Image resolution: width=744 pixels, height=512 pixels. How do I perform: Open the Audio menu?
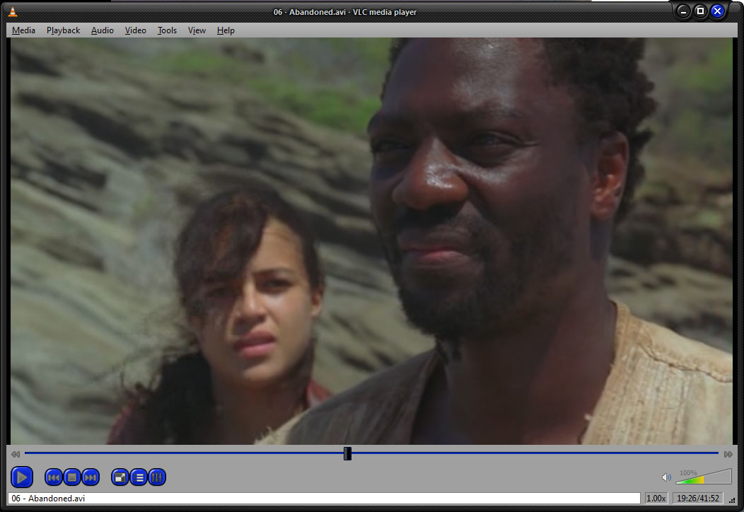point(103,30)
